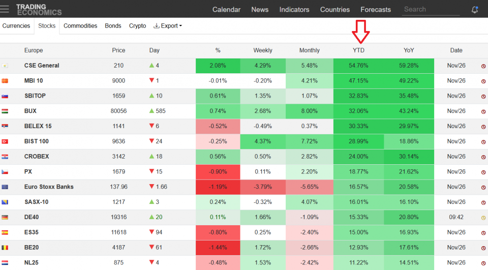Click the Hungary flag beside BUX
This screenshot has height=270, width=488.
point(5,111)
